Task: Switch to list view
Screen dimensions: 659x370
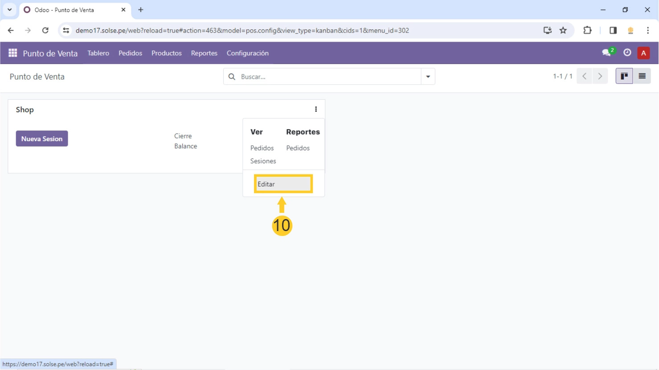Action: [x=642, y=76]
